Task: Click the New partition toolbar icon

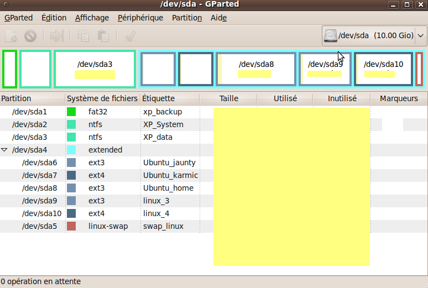Action: [x=11, y=36]
